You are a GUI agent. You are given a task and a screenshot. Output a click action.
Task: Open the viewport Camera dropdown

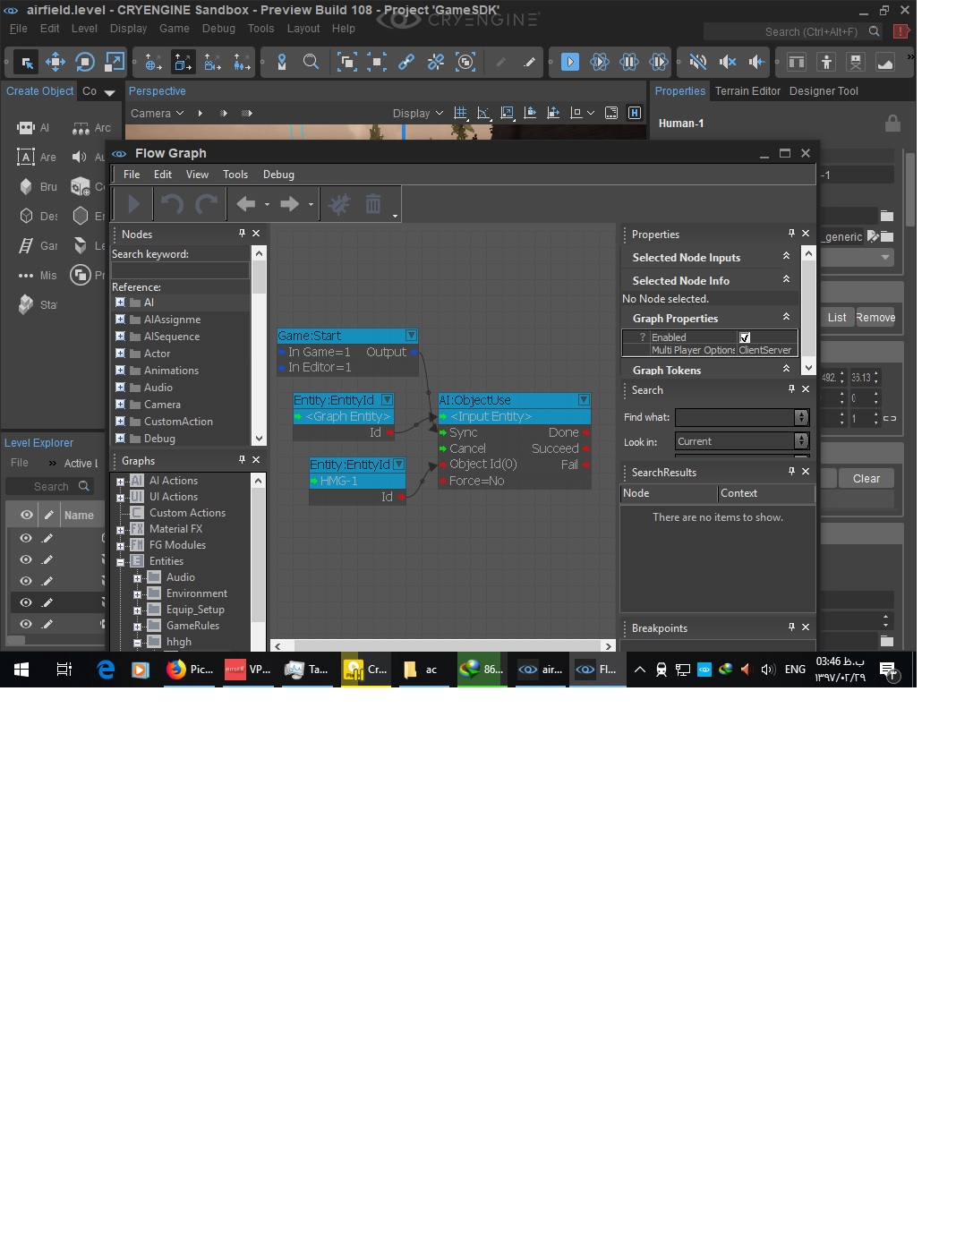tap(158, 114)
